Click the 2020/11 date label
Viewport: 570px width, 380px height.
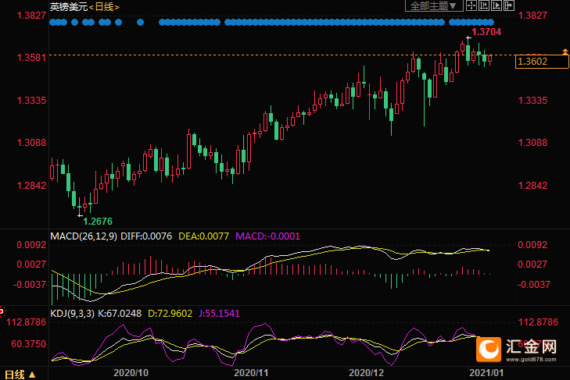pos(251,373)
